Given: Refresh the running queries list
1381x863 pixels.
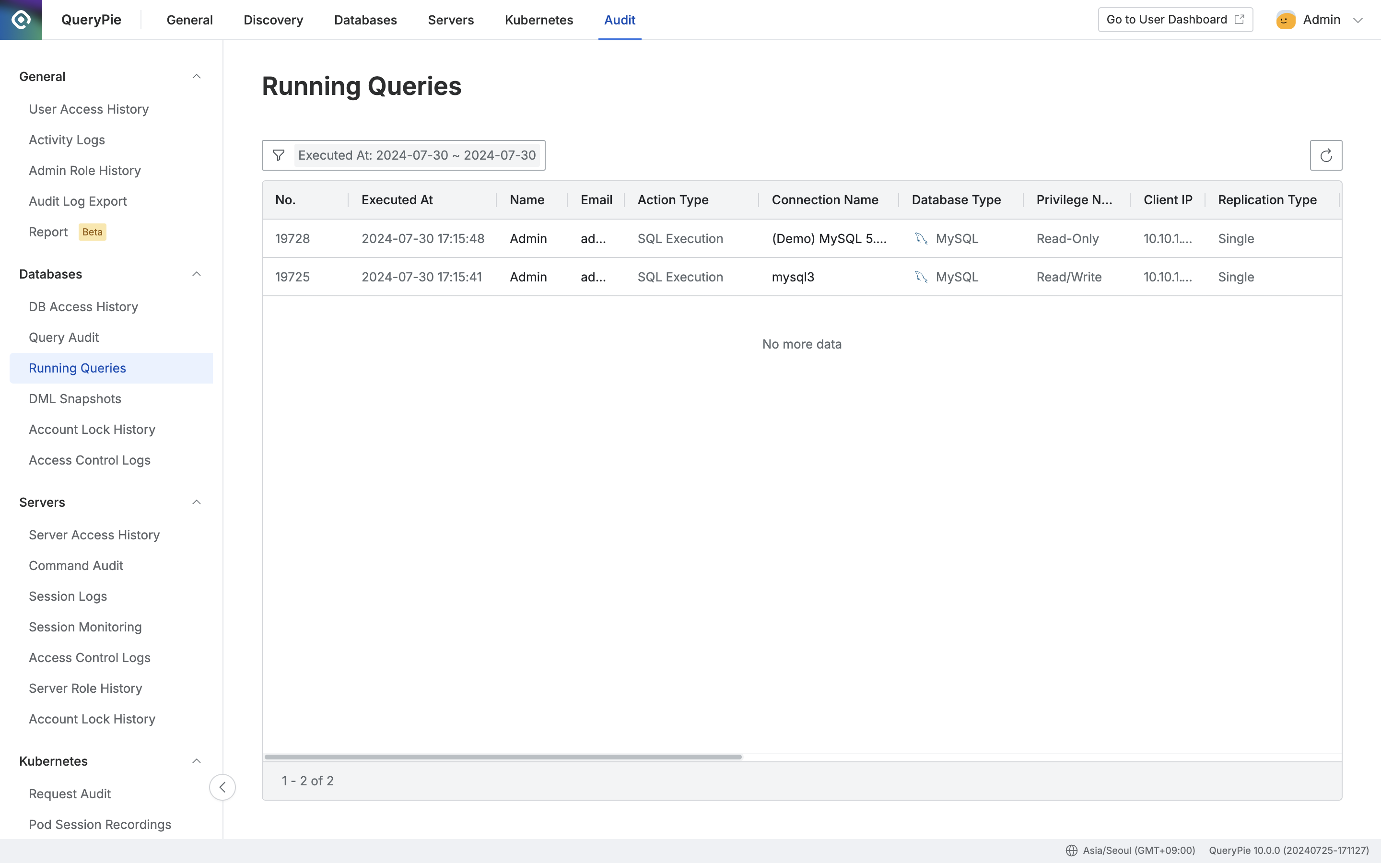Looking at the screenshot, I should tap(1326, 155).
